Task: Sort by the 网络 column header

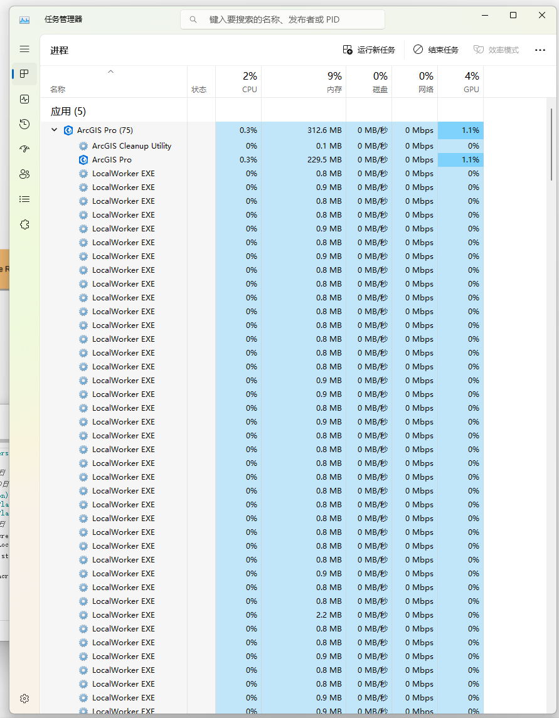Action: coord(415,82)
